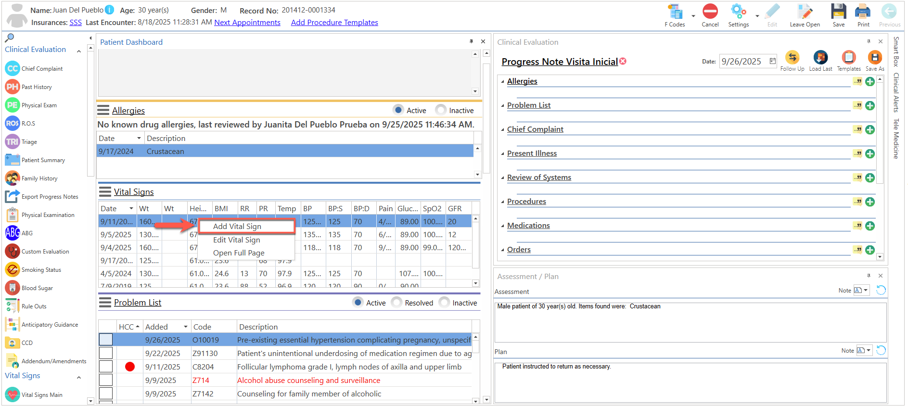Open the Assessment Note dropdown
Viewport: 908px width, 407px height.
pyautogui.click(x=866, y=290)
